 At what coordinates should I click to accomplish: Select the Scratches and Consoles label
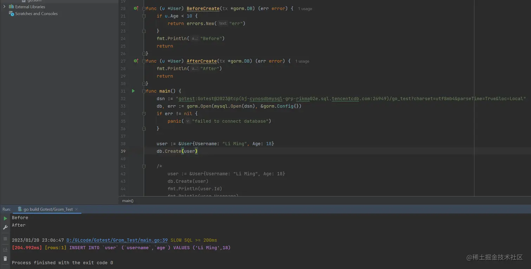tap(37, 14)
